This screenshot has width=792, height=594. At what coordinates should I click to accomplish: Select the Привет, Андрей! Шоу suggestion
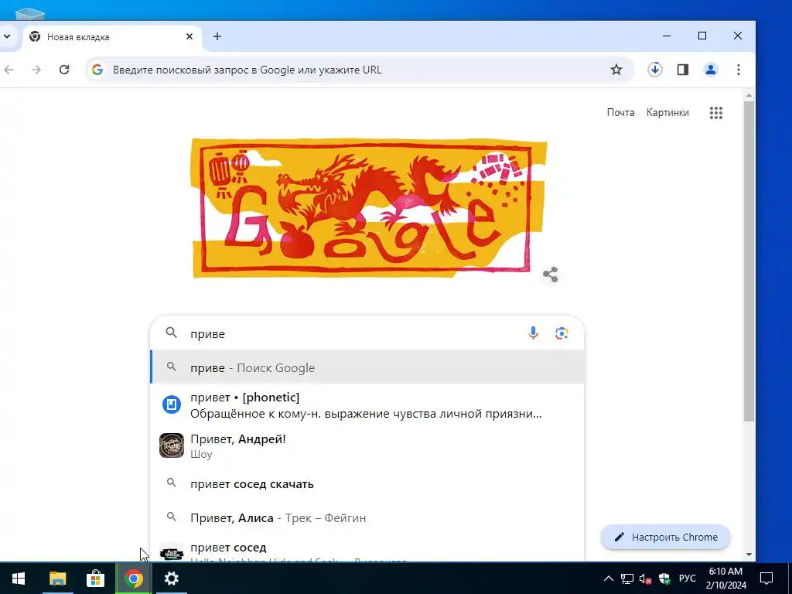tap(367, 446)
